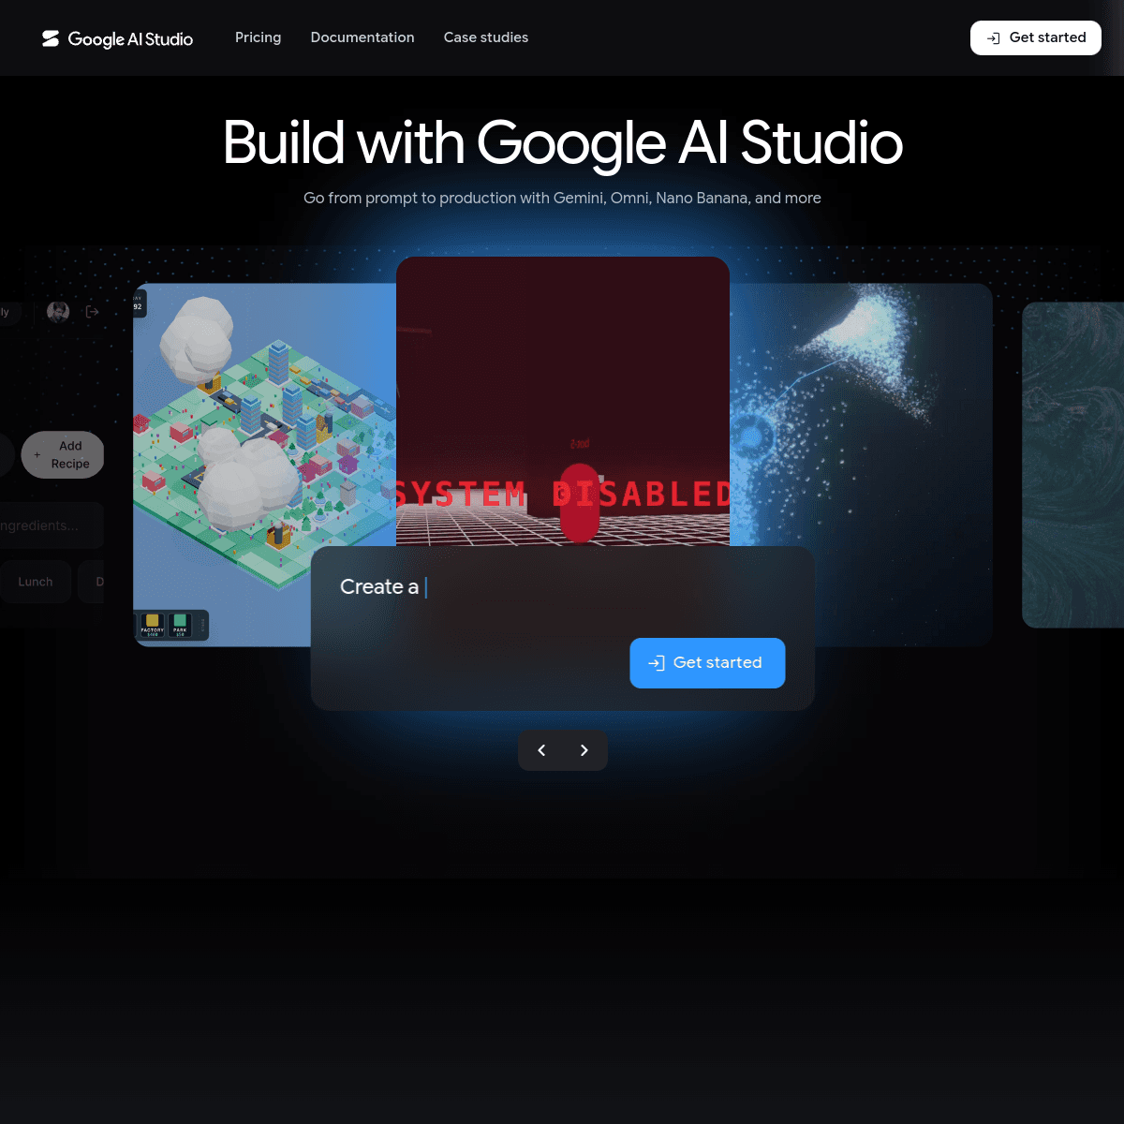The height and width of the screenshot is (1124, 1124).
Task: Select the Park tile in city game
Action: [180, 624]
